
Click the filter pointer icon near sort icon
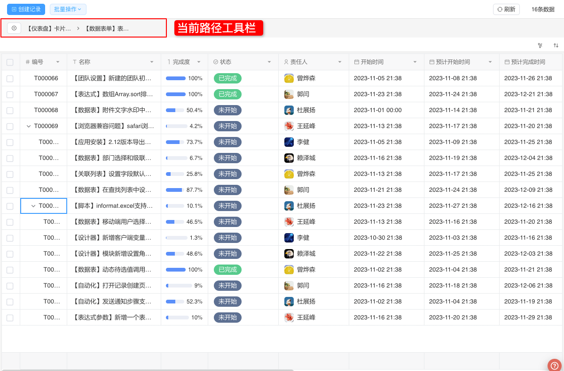[540, 45]
